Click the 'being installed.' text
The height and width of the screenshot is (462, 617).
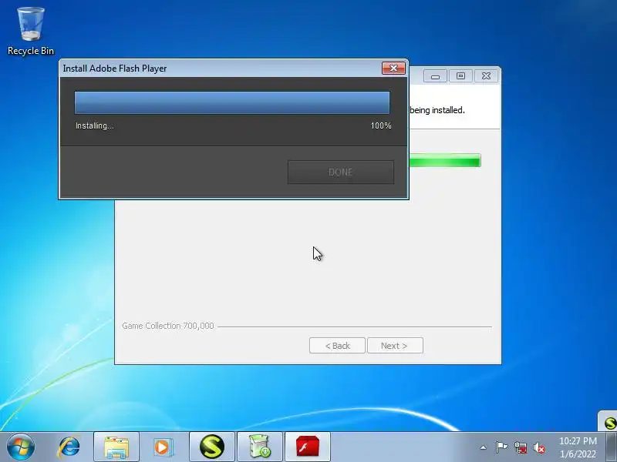click(x=437, y=110)
